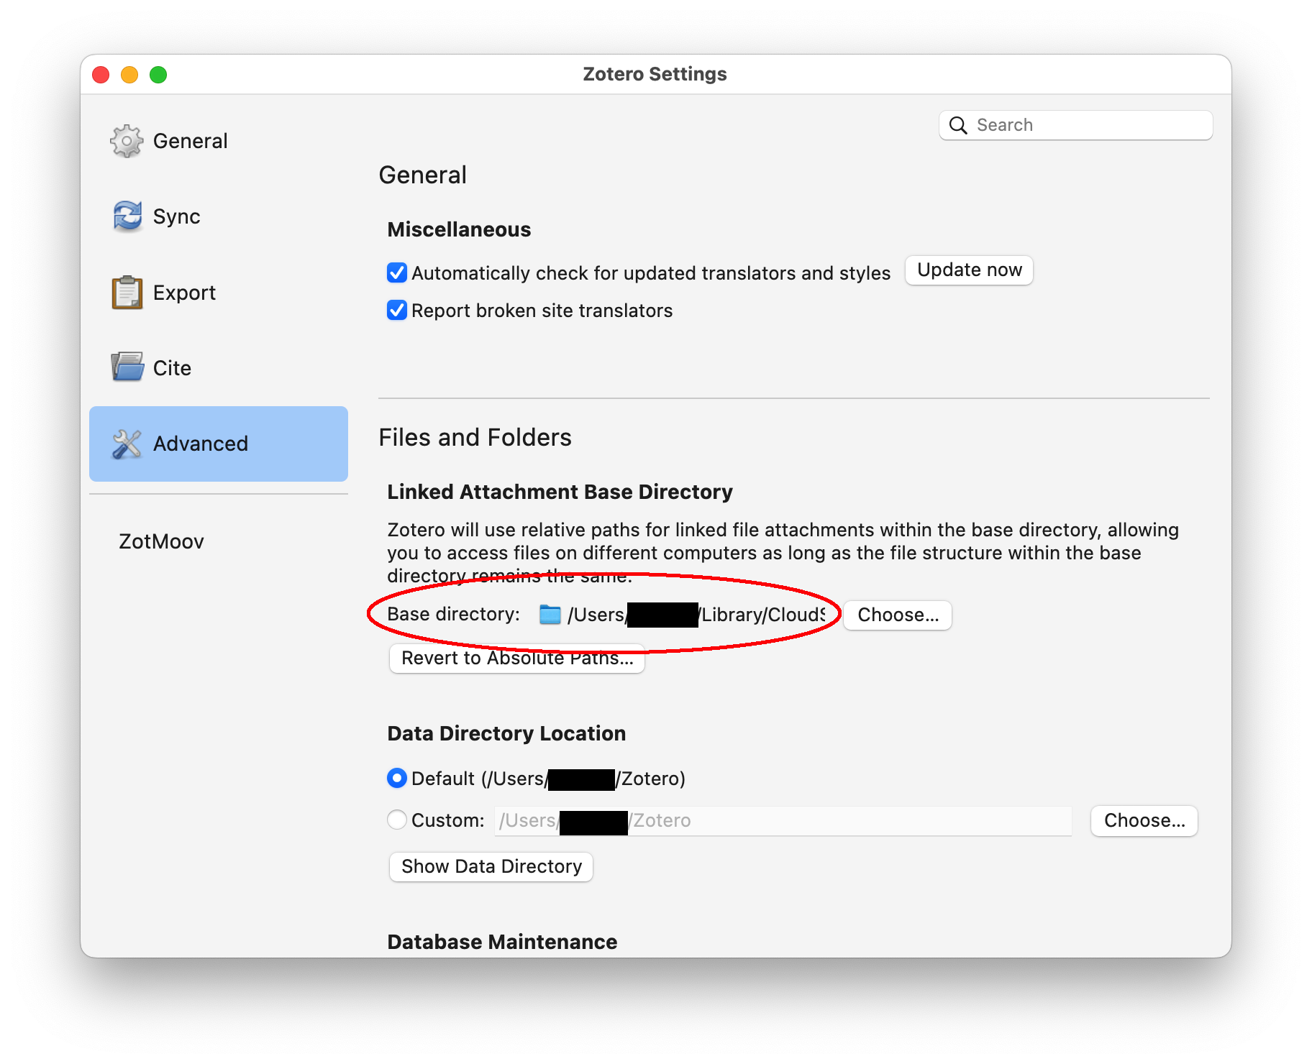Image resolution: width=1312 pixels, height=1064 pixels.
Task: Open the ZotMoov plugin settings
Action: click(219, 541)
